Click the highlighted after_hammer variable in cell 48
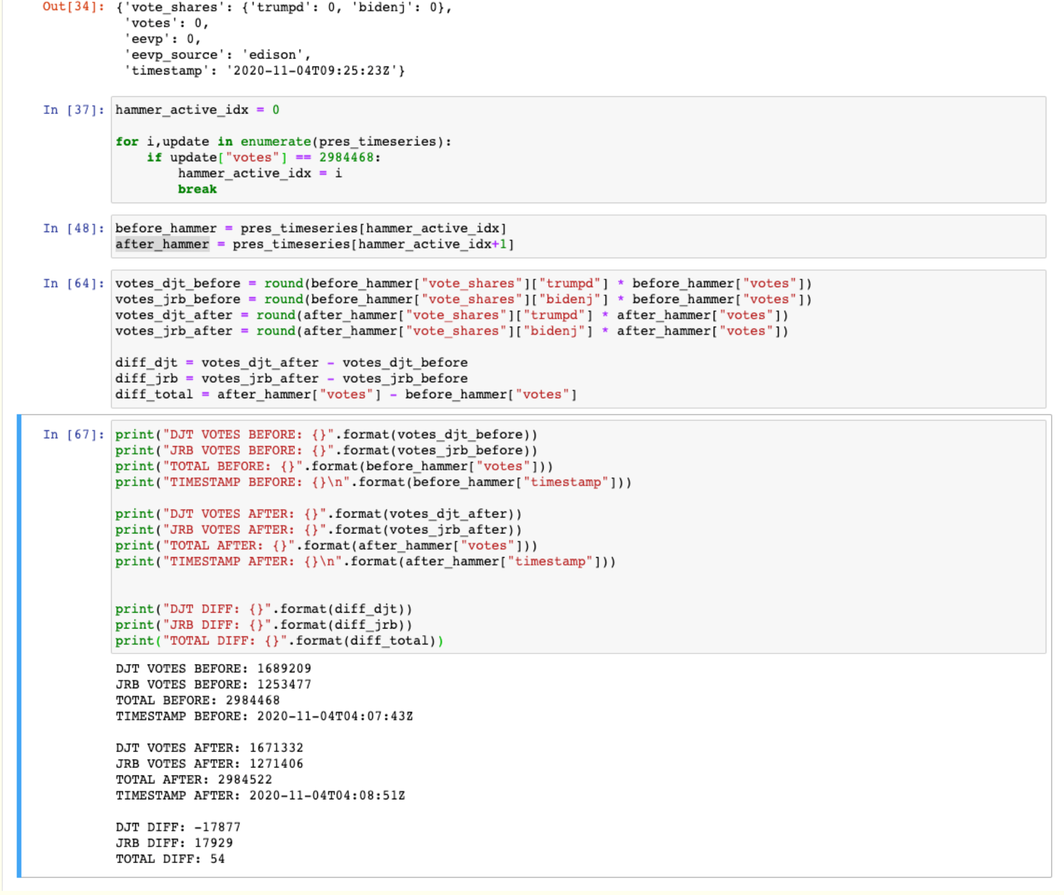The width and height of the screenshot is (1064, 895). click(x=162, y=245)
